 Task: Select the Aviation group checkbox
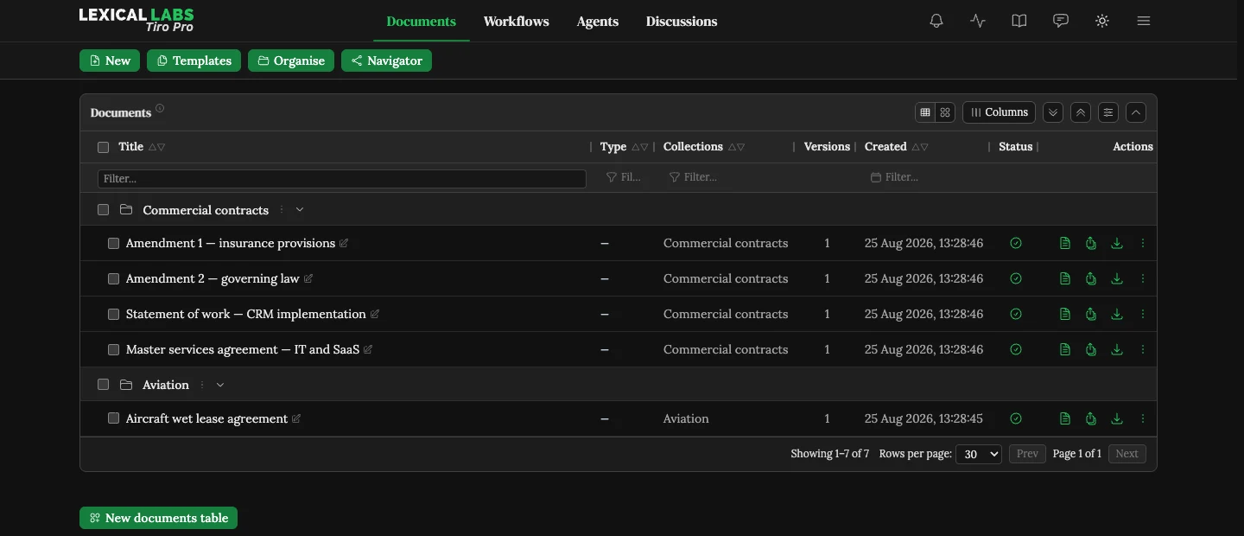coord(104,385)
